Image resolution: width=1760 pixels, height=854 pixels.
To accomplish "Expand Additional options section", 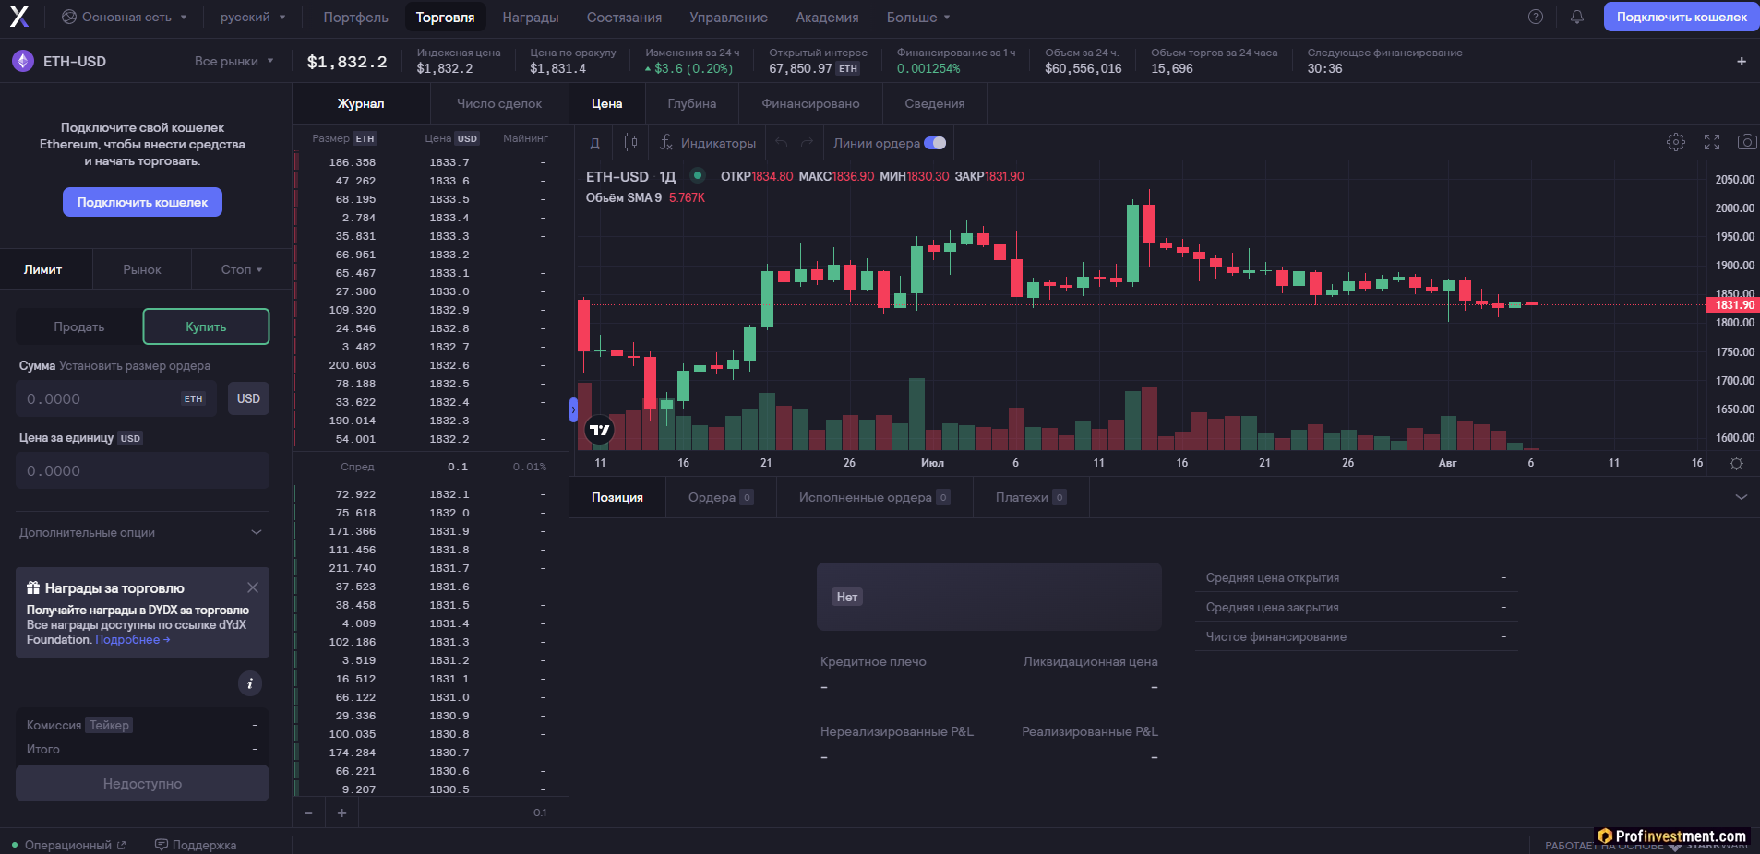I will point(142,532).
